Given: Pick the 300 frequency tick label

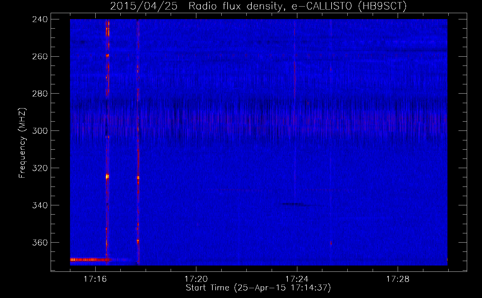Looking at the screenshot, I should (x=40, y=131).
